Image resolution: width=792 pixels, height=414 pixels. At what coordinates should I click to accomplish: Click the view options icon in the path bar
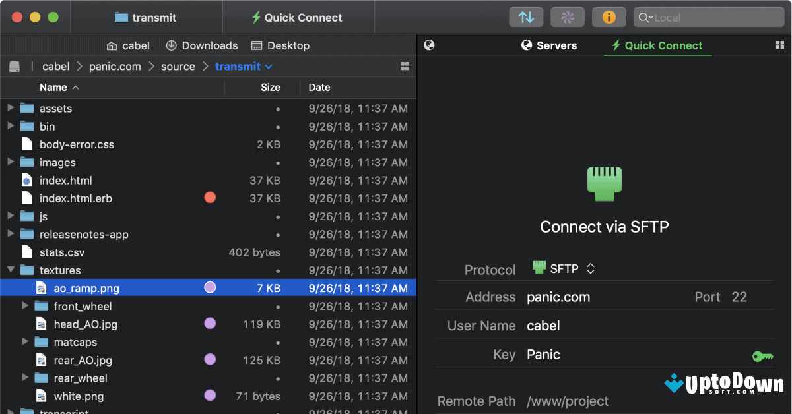(x=405, y=66)
